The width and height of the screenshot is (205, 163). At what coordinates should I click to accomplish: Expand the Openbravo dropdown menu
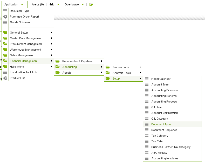(x=74, y=4)
